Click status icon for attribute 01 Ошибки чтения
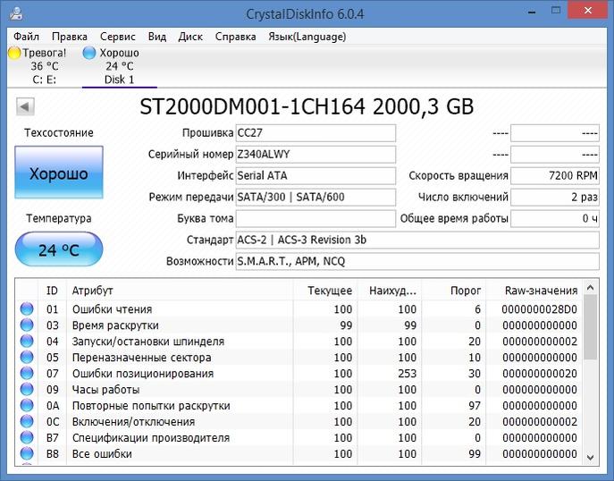Image resolution: width=614 pixels, height=481 pixels. [x=27, y=309]
